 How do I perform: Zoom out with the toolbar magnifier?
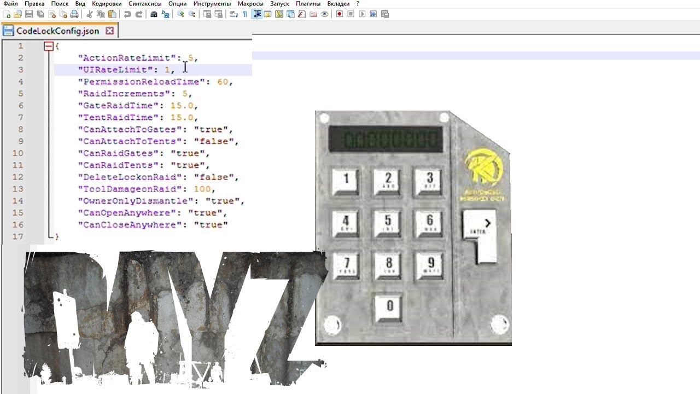(192, 14)
